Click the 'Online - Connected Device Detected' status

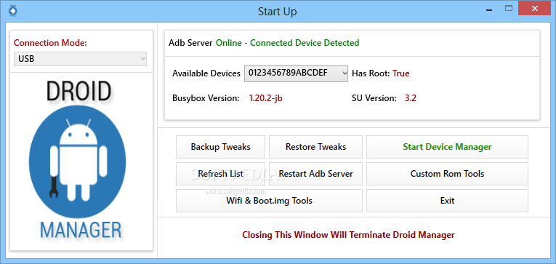click(x=288, y=43)
